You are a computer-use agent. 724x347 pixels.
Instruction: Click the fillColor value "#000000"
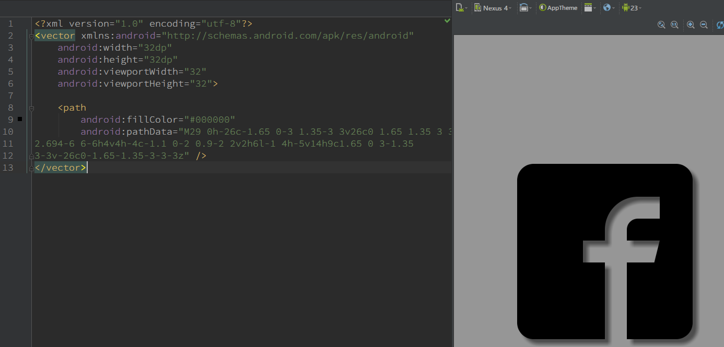(209, 119)
